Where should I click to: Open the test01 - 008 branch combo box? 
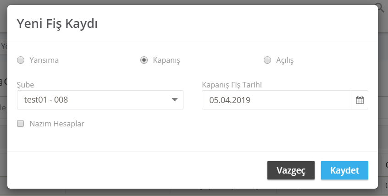click(100, 100)
